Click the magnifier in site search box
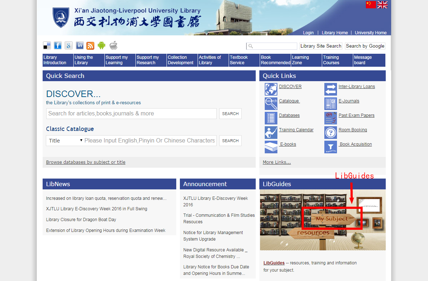This screenshot has height=281, width=428. (x=251, y=46)
